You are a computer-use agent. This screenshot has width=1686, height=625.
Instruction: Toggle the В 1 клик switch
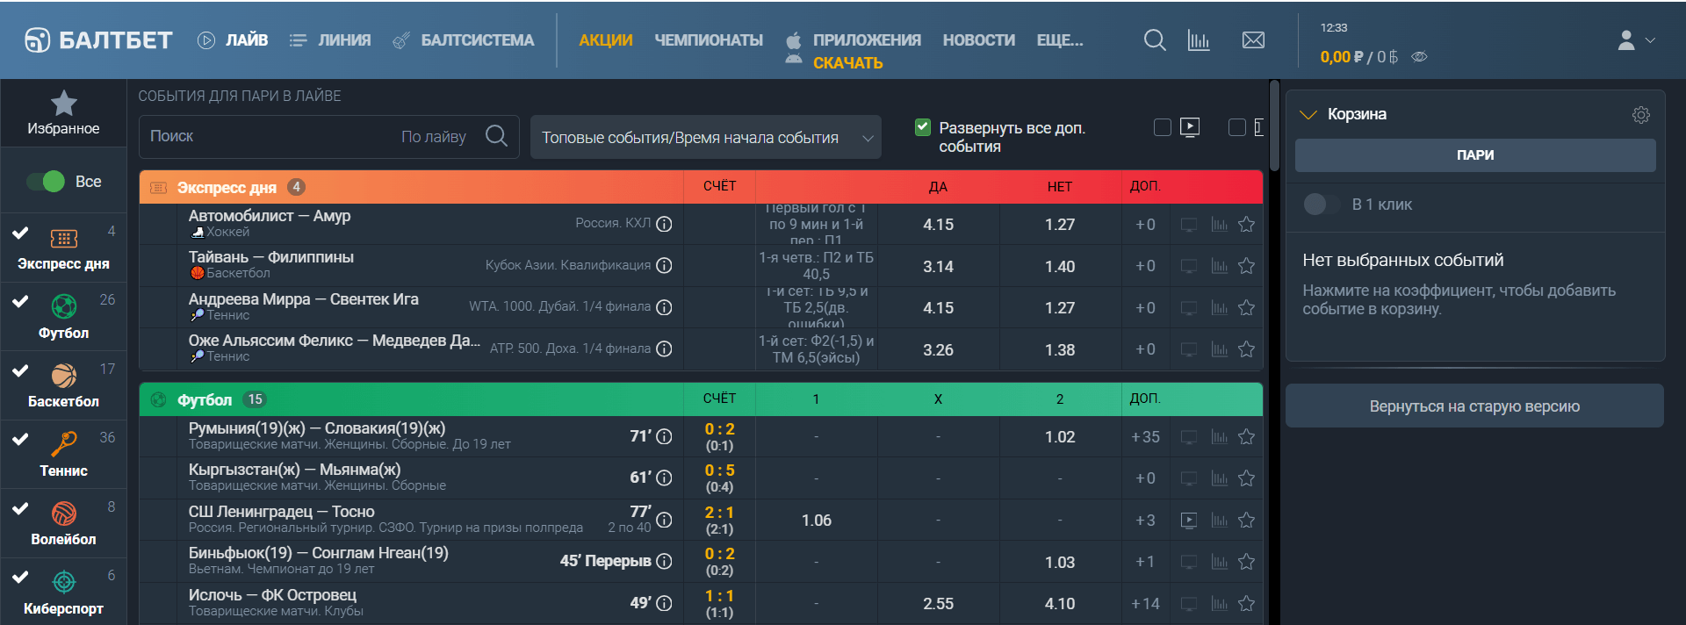[1321, 205]
